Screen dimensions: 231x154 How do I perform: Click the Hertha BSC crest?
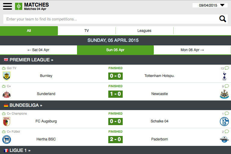pyautogui.click(x=7, y=139)
